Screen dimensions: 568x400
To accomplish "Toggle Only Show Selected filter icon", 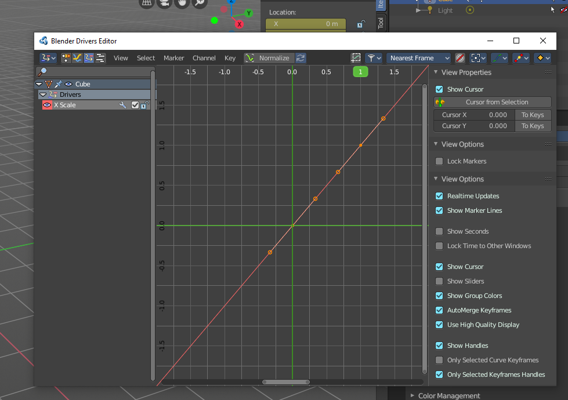I will pyautogui.click(x=66, y=58).
